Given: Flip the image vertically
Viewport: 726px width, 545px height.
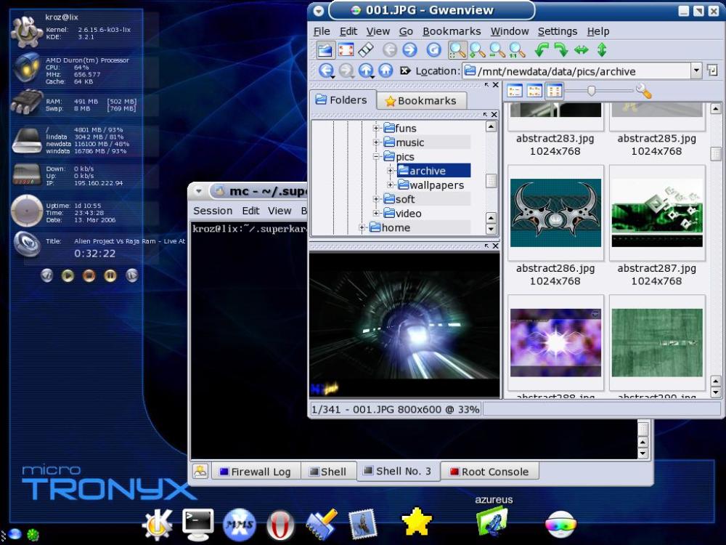Looking at the screenshot, I should click(x=601, y=49).
